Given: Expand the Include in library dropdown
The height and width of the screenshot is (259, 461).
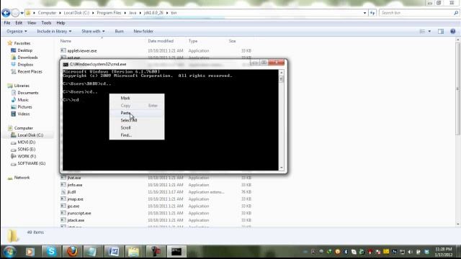Looking at the screenshot, I should coord(54,31).
